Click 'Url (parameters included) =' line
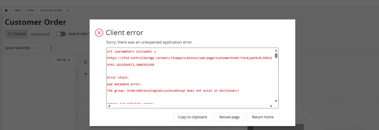 pyautogui.click(x=131, y=51)
